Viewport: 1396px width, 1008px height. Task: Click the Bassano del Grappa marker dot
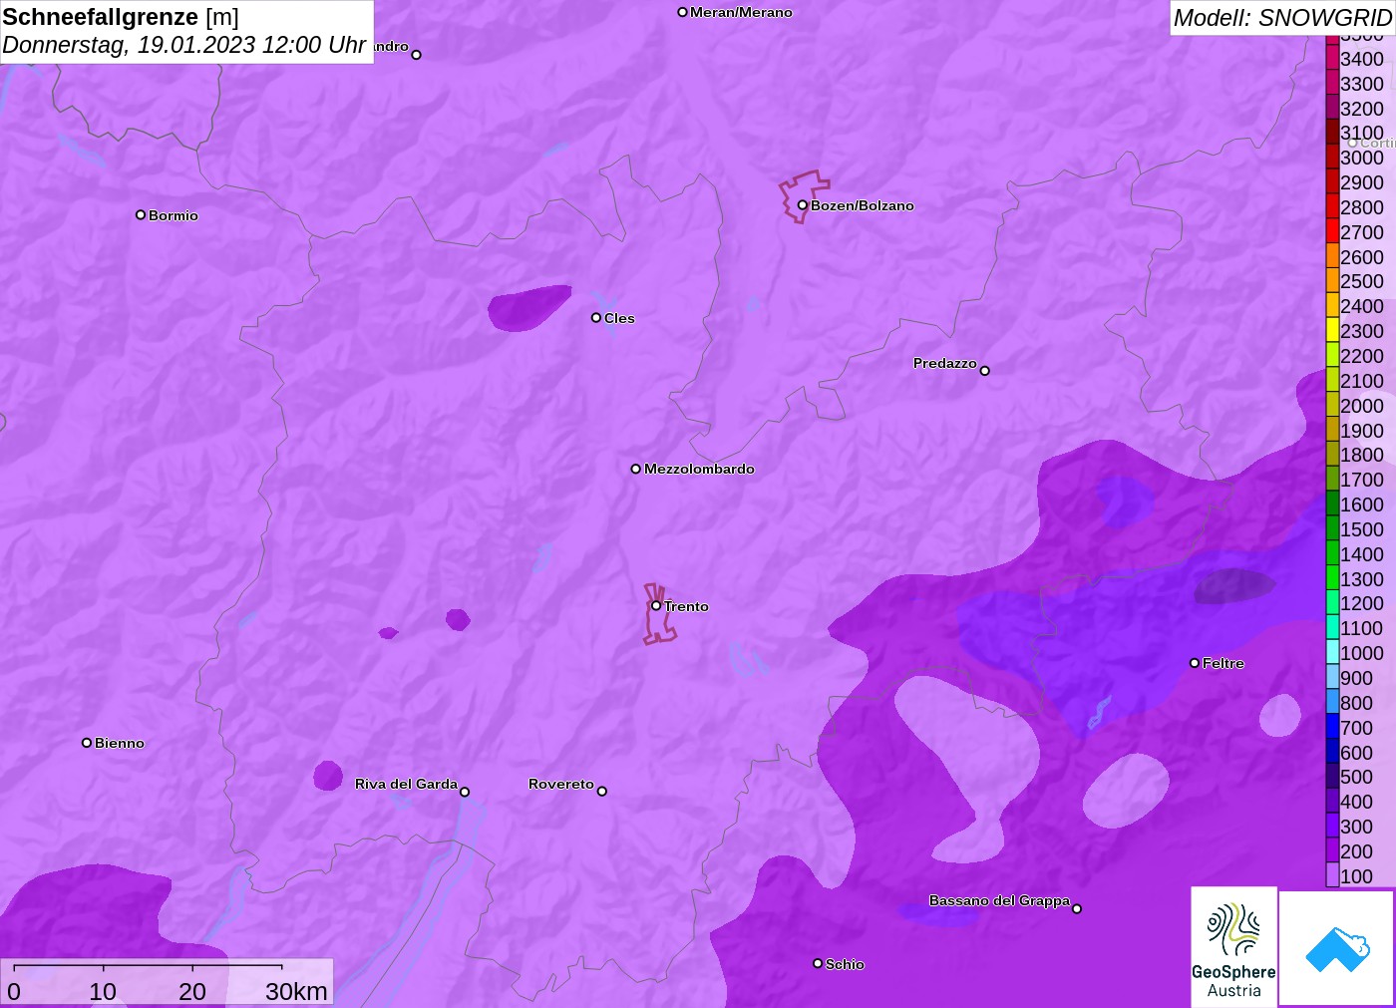coord(1077,908)
